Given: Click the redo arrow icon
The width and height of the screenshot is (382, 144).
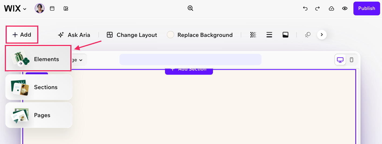Looking at the screenshot, I should point(318,8).
